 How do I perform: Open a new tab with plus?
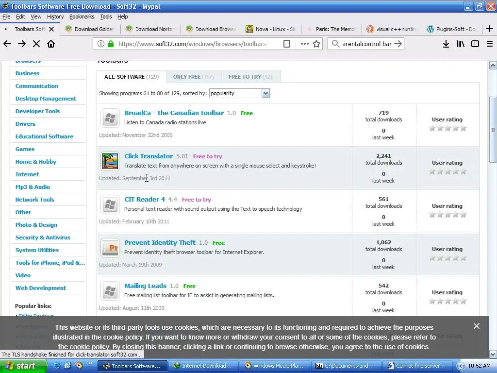click(490, 29)
